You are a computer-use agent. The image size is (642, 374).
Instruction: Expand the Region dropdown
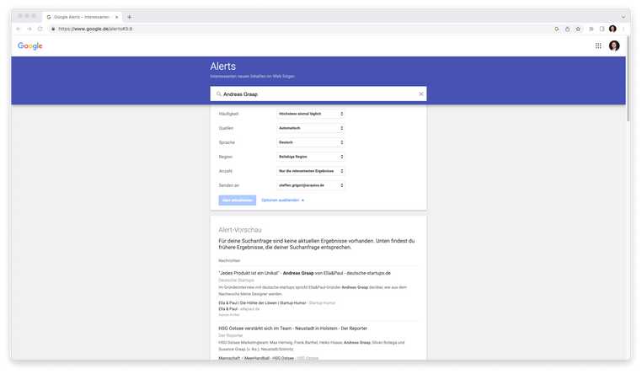point(310,157)
